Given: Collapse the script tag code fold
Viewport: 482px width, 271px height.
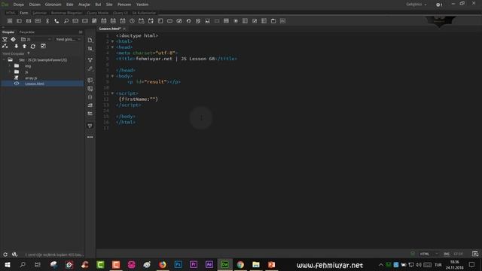Looking at the screenshot, I should [x=112, y=93].
